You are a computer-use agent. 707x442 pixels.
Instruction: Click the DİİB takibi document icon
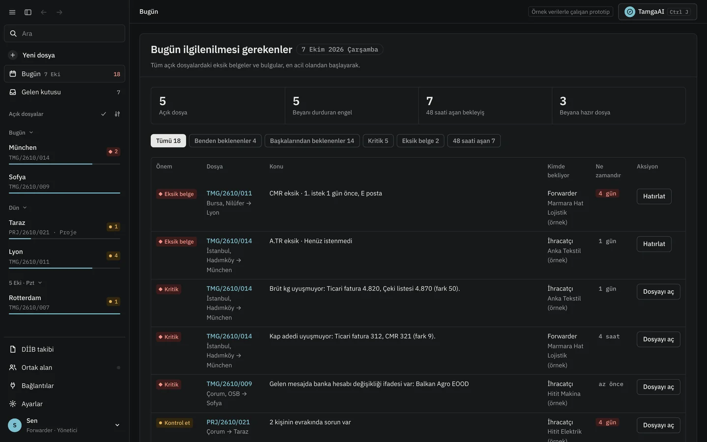[13, 349]
